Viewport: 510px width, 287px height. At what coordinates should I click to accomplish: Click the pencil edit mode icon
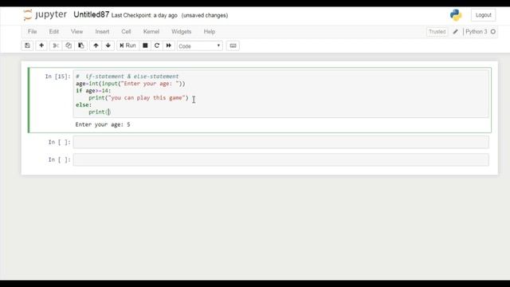point(455,32)
